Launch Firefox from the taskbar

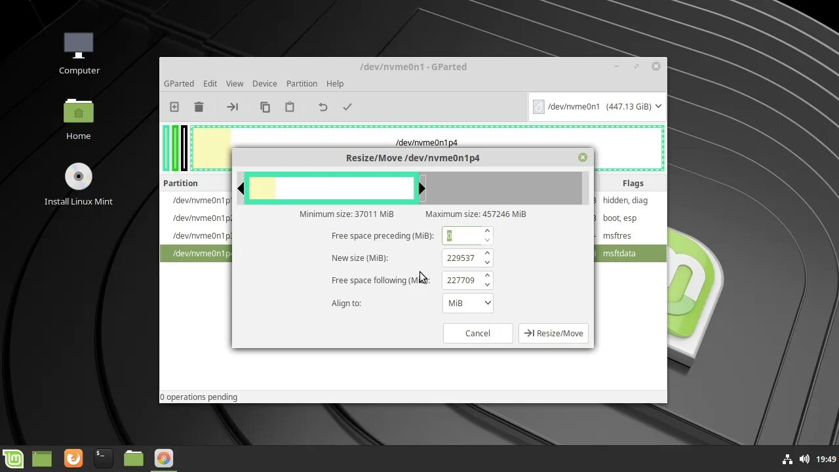73,458
